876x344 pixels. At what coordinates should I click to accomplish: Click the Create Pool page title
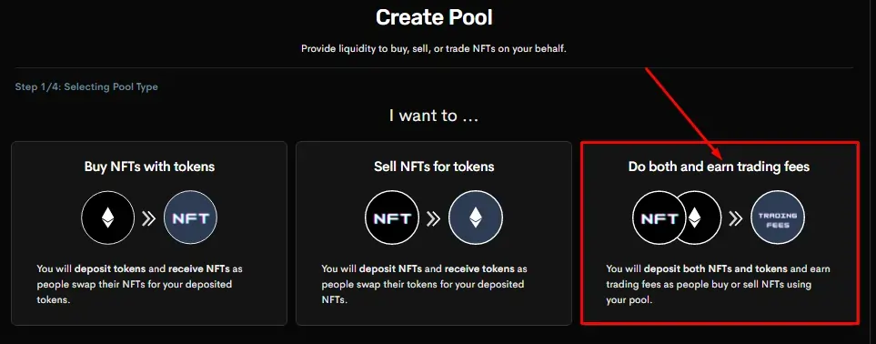coord(434,17)
